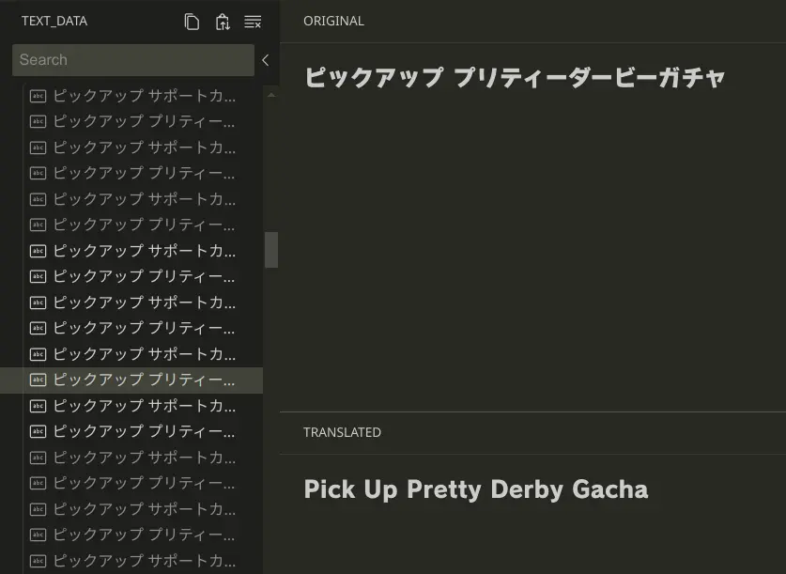786x574 pixels.
Task: Click the original Japanese text ピックアップ プリティーダービーガチャ
Action: pos(514,78)
